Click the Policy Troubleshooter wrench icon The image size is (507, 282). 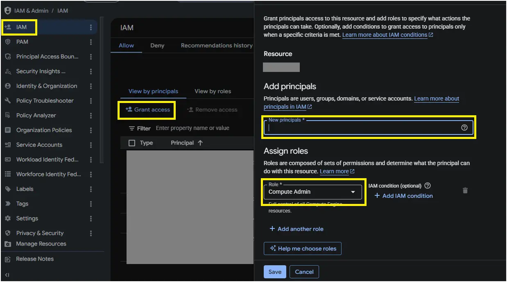tap(7, 101)
